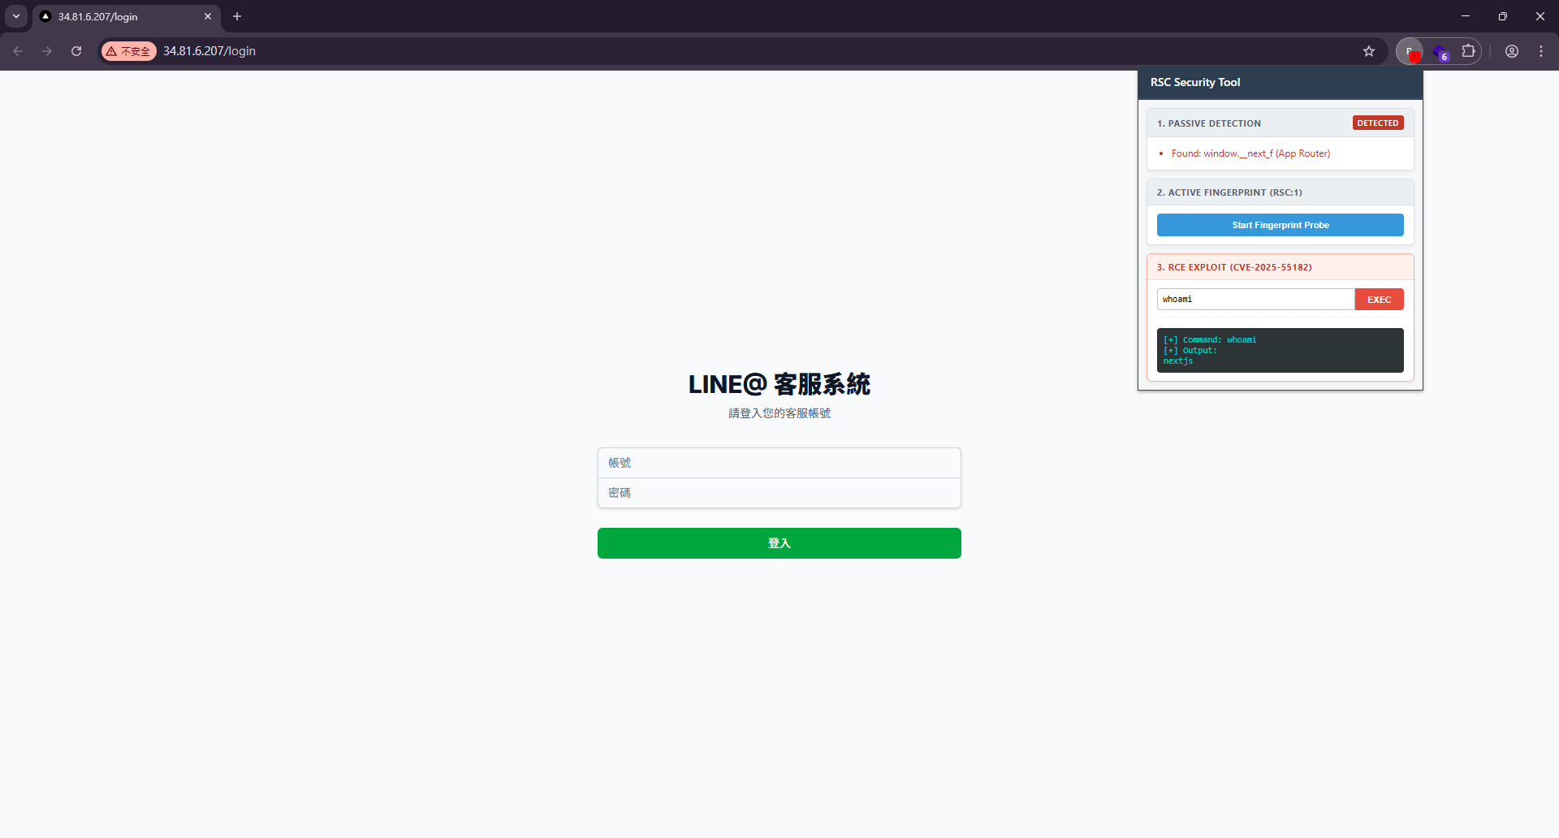Click the red EXEC button
Screen dimensions: 1559x838
(x=1380, y=300)
